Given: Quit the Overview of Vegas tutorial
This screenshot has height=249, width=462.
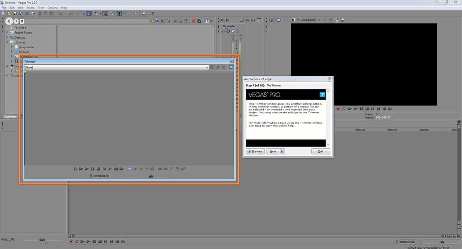Looking at the screenshot, I should click(x=320, y=152).
